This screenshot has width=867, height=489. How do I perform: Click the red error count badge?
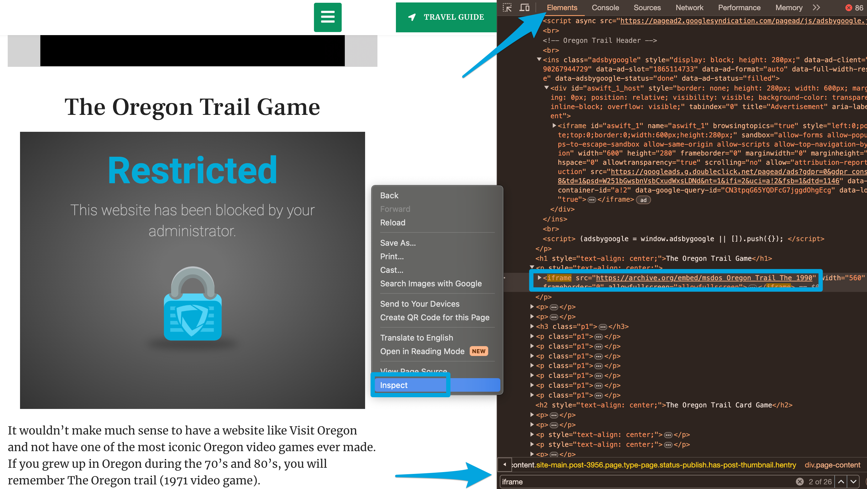click(853, 7)
